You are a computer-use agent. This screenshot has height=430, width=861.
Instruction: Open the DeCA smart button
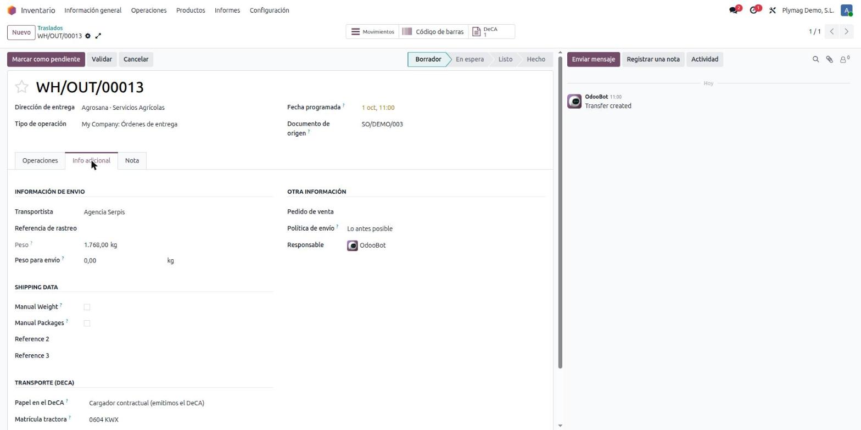[x=491, y=32]
